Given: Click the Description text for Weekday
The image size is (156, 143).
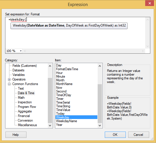Looking at the screenshot, I should (x=125, y=76).
